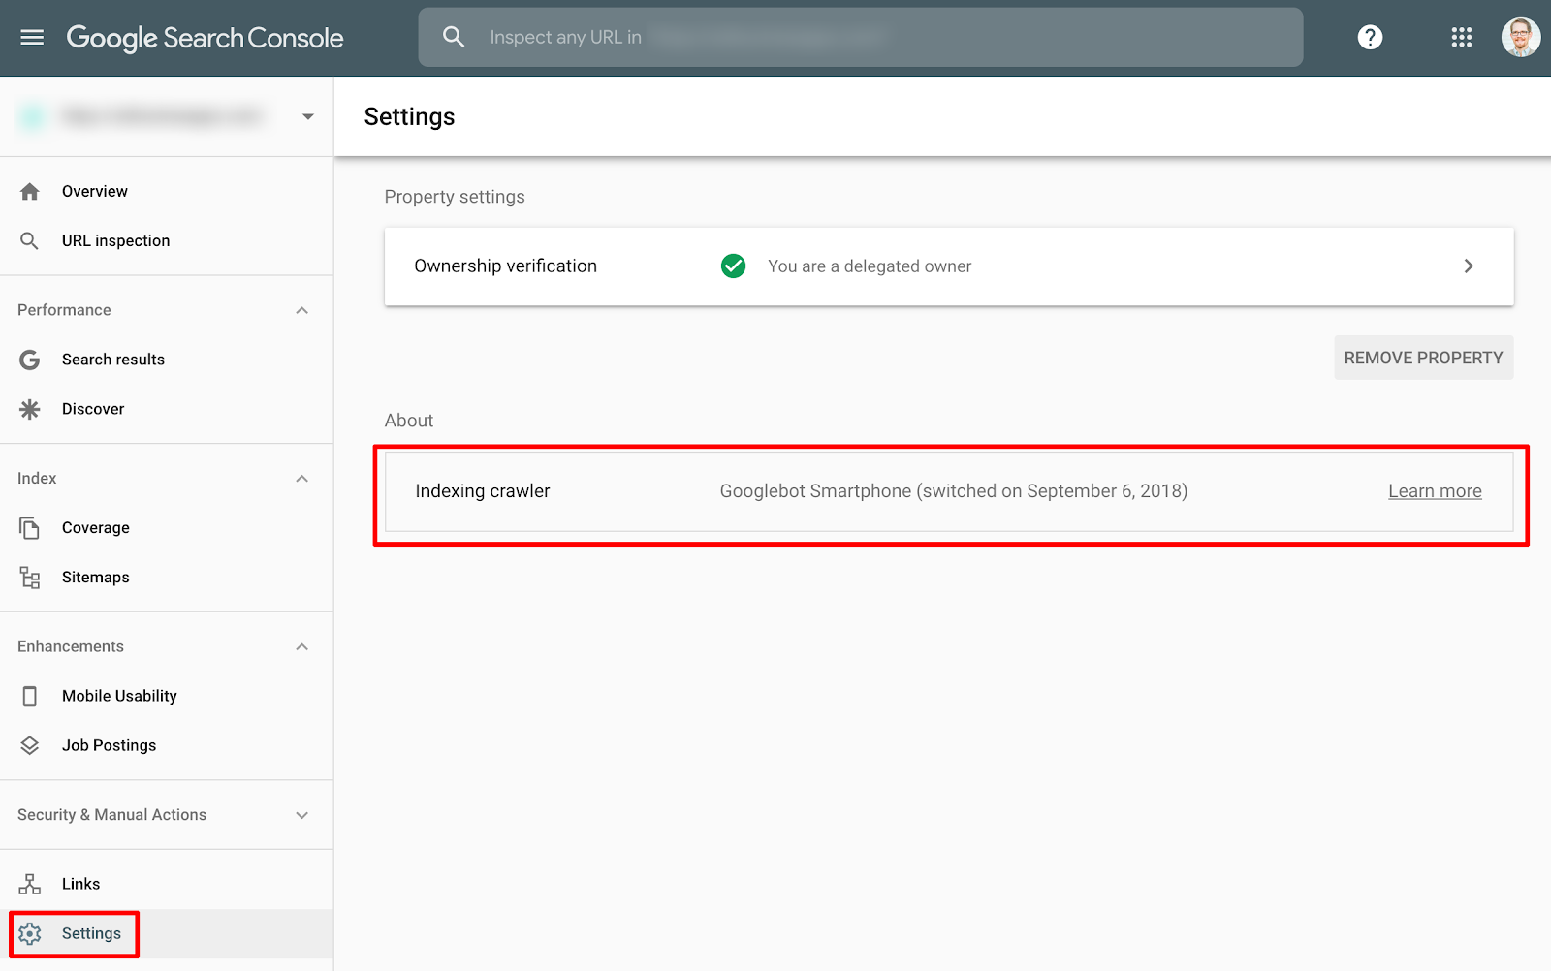Open Discover report

coord(93,409)
